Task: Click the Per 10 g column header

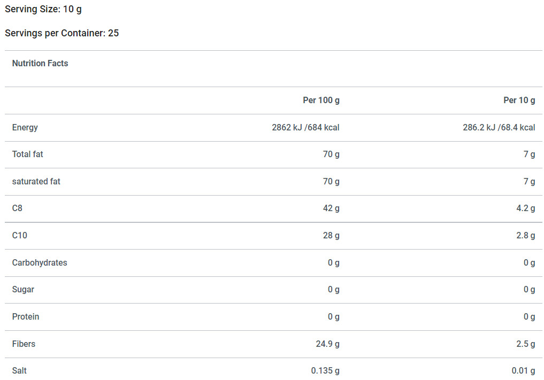Action: pyautogui.click(x=519, y=100)
